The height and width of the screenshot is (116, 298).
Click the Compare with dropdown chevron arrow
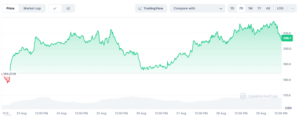coord(221,9)
